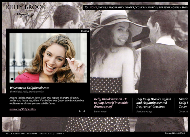
Task: Click the diamond logo icon in navigation
Action: [86, 7]
